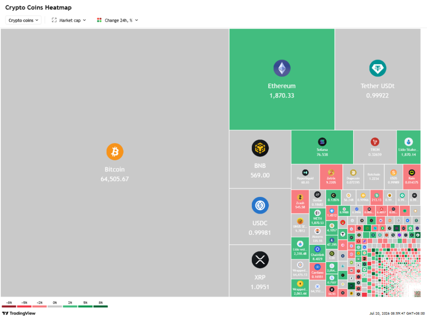
Task: Select the green tile priced 0.7507
Action: (x=332, y=280)
